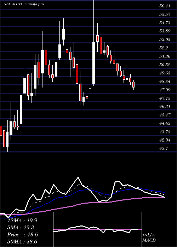
Task: Click the '<<Live MACD' label
Action: 149,238
